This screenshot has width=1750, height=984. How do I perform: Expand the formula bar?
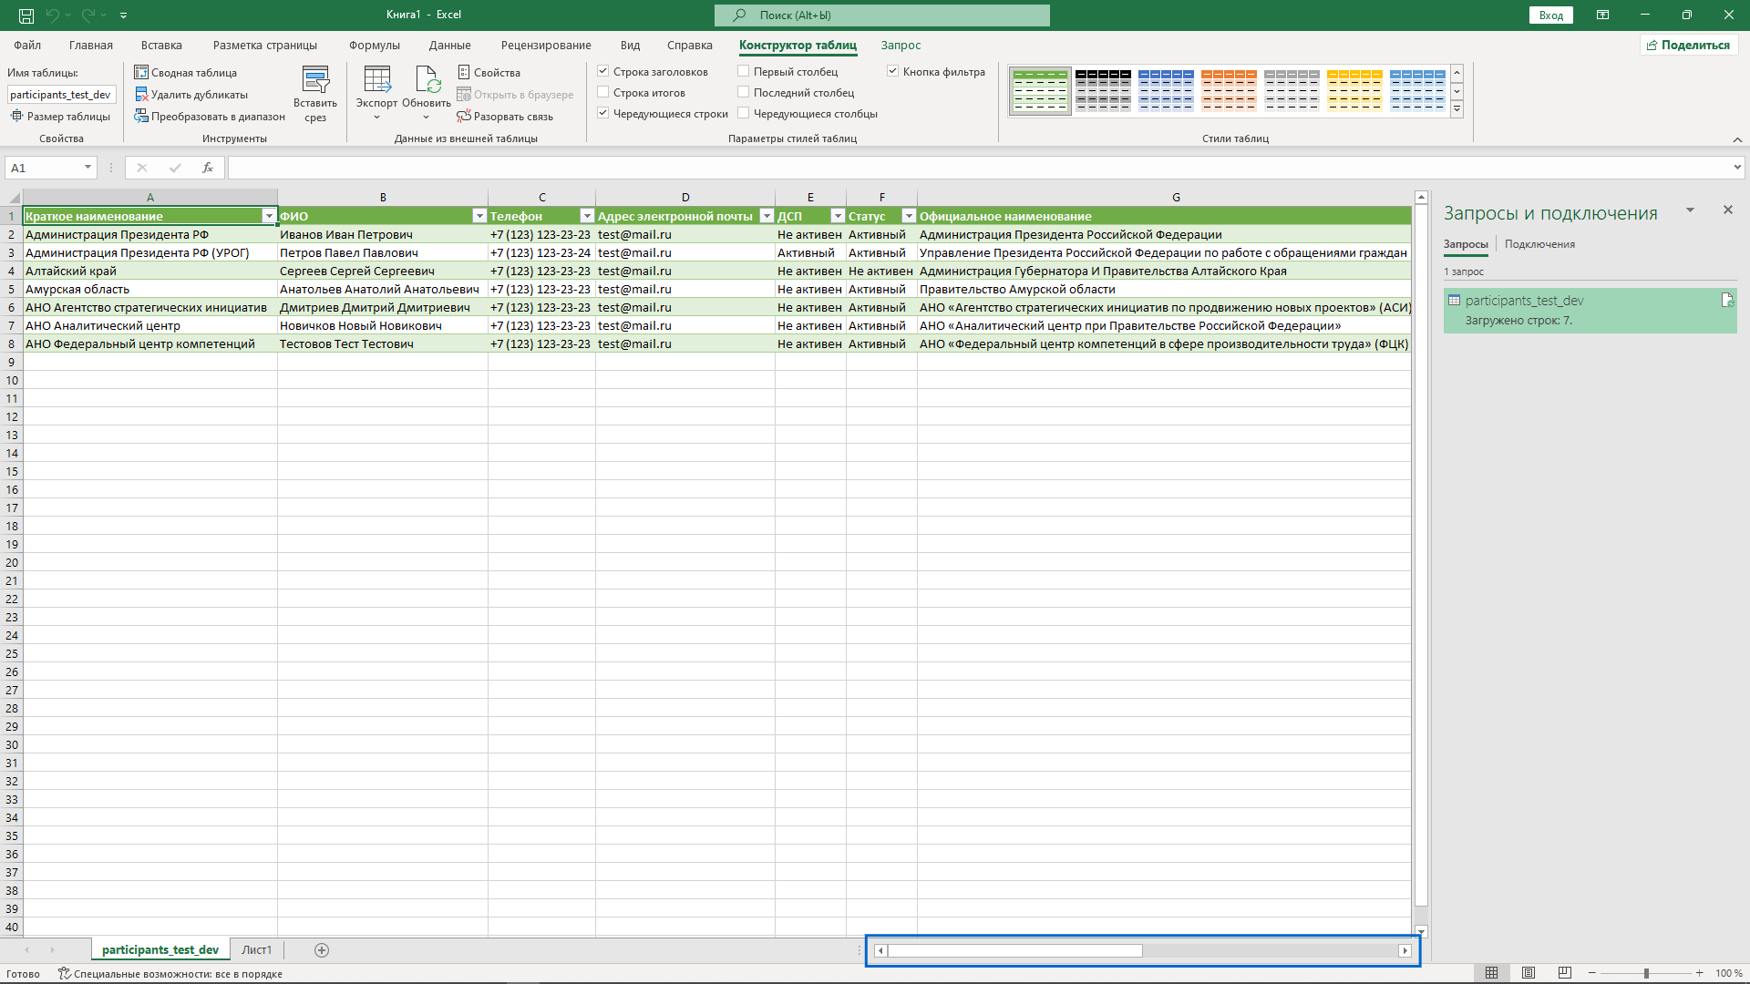tap(1737, 168)
